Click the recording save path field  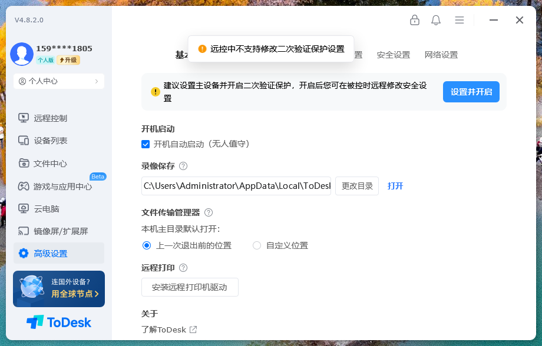pos(236,186)
